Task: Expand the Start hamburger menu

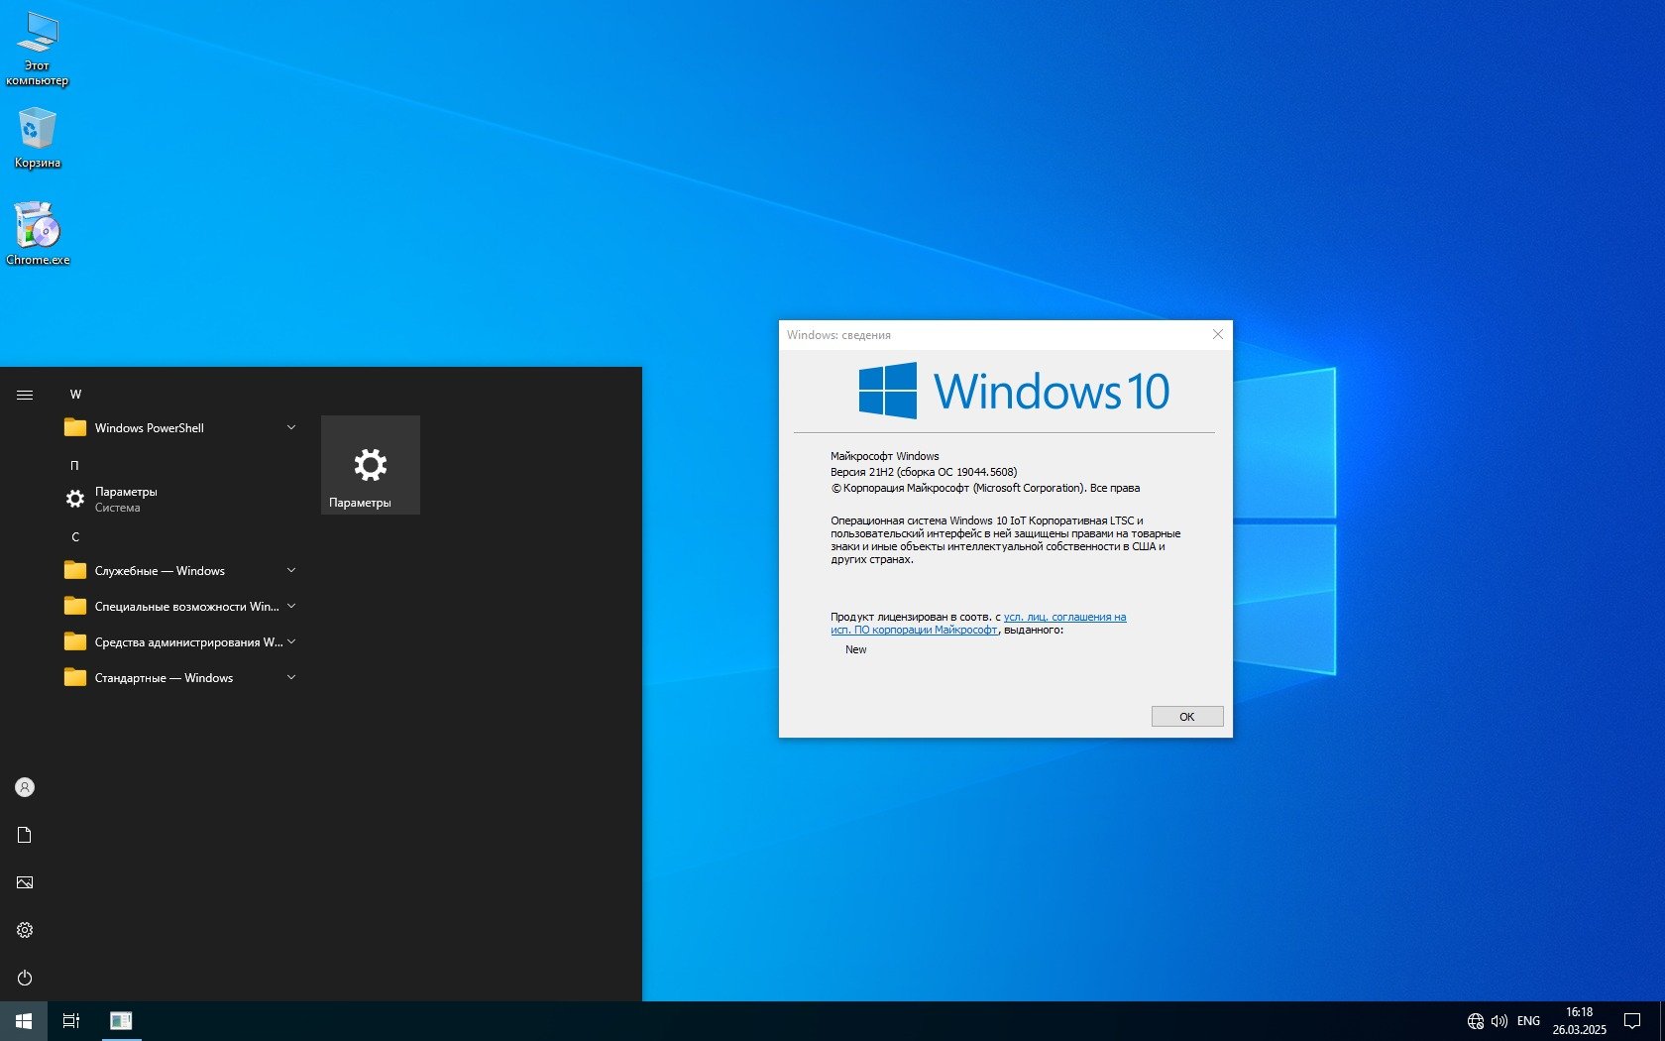Action: [x=25, y=395]
